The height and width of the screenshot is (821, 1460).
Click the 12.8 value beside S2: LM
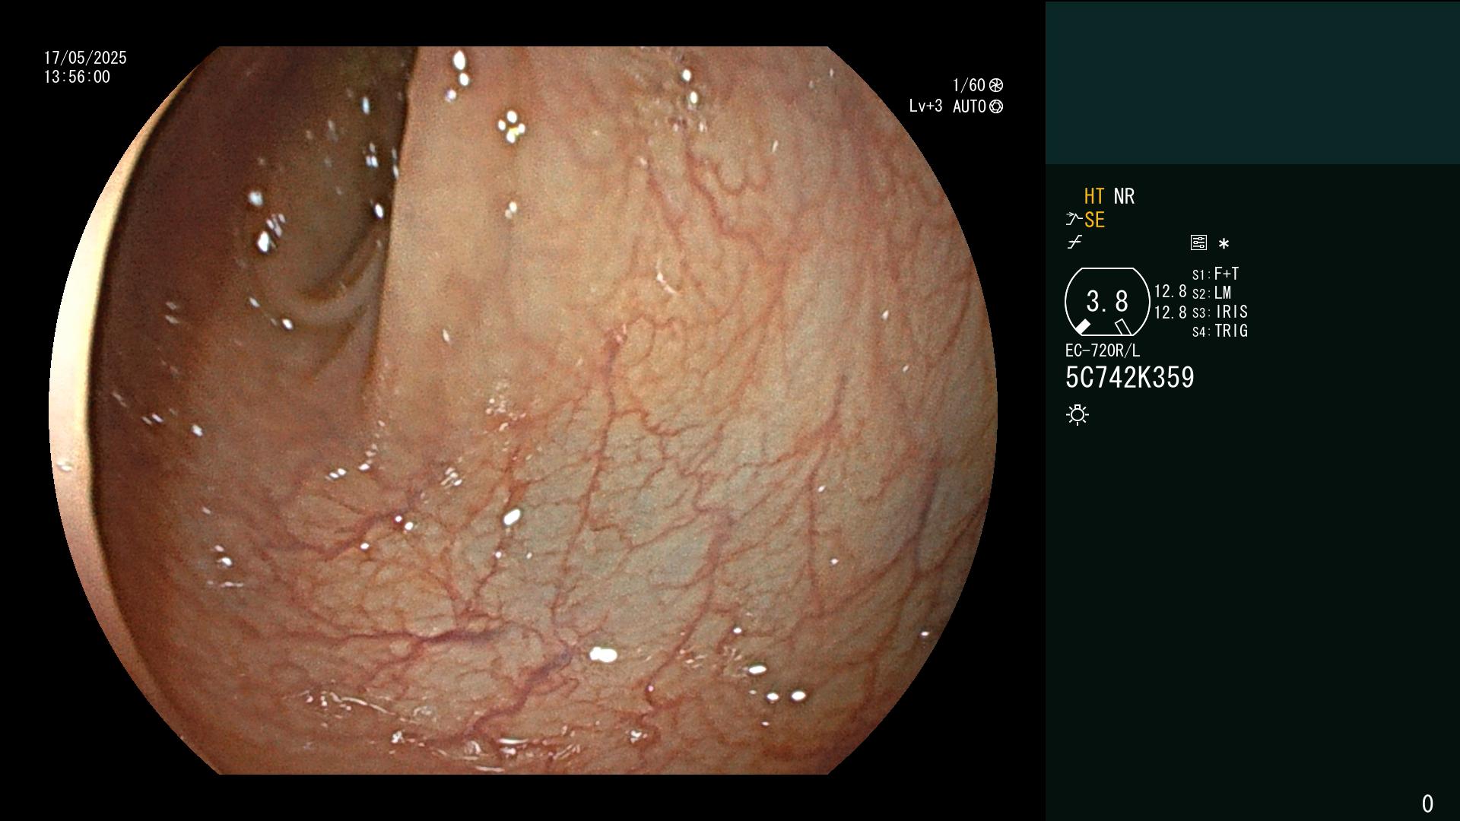coord(1170,292)
